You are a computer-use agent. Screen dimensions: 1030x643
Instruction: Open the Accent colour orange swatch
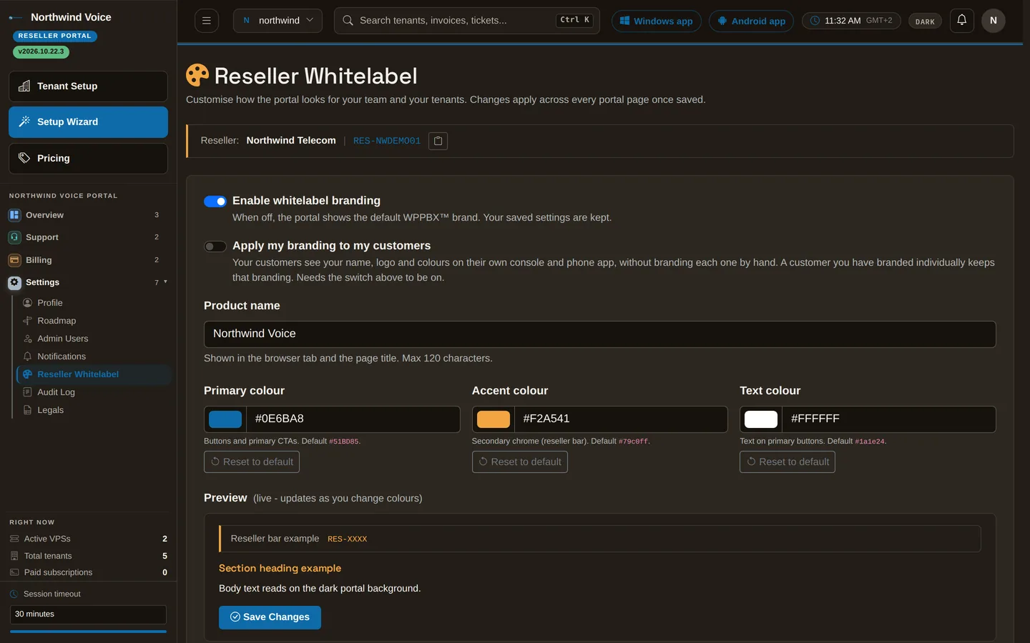click(494, 419)
